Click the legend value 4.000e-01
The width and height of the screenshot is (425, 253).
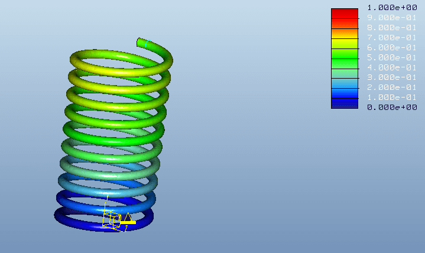[392, 67]
